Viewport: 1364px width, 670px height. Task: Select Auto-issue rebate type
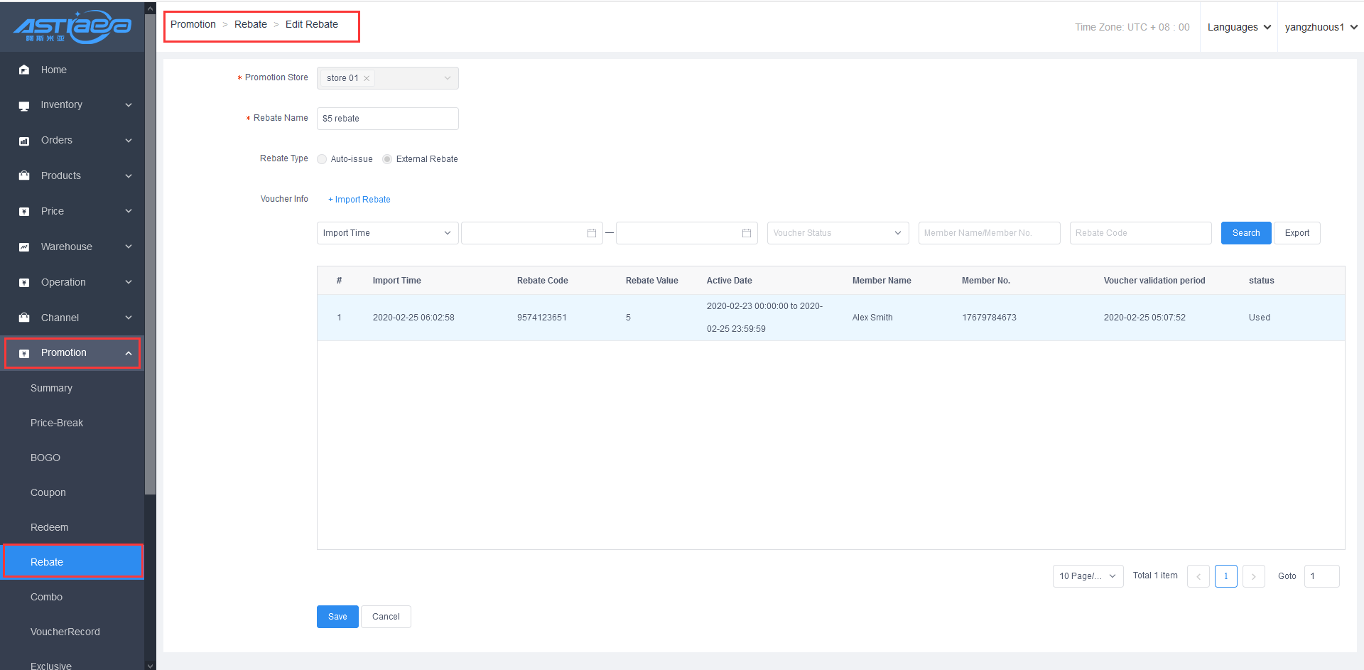point(323,159)
